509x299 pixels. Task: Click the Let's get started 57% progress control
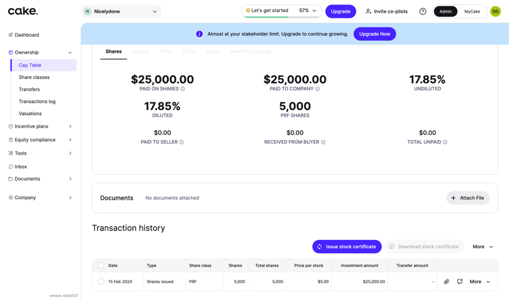point(281,11)
